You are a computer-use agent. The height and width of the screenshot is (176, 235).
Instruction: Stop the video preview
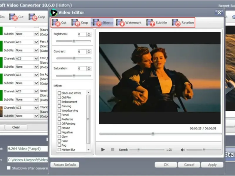[113, 149]
